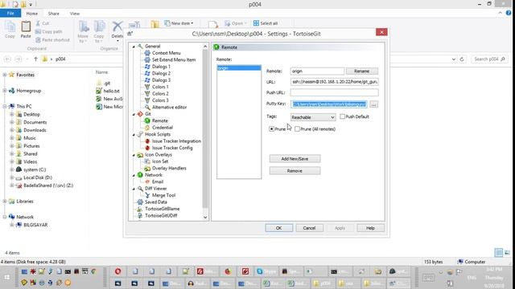This screenshot has width=515, height=289.
Task: Browse for Putty Key file
Action: coord(373,104)
